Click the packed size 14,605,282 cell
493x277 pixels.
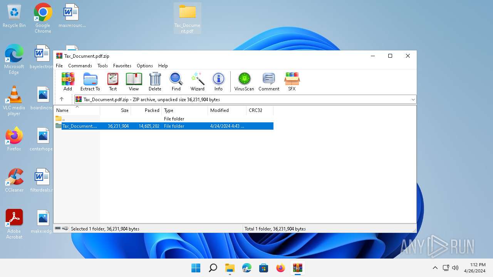point(149,126)
